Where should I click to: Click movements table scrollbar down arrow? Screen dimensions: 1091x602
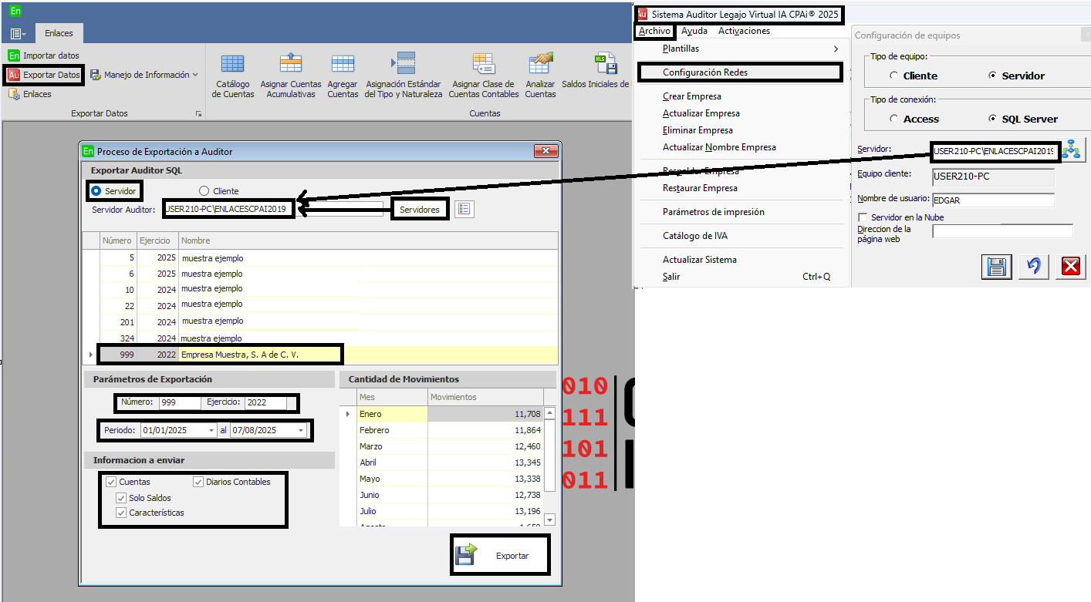(x=549, y=520)
